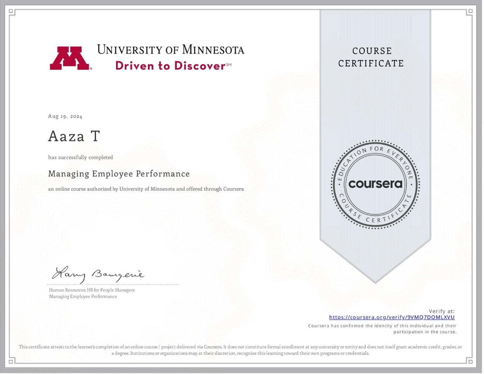Viewport: 484px width, 374px height.
Task: Click the bottom-right corner square ornament
Action: click(469, 361)
